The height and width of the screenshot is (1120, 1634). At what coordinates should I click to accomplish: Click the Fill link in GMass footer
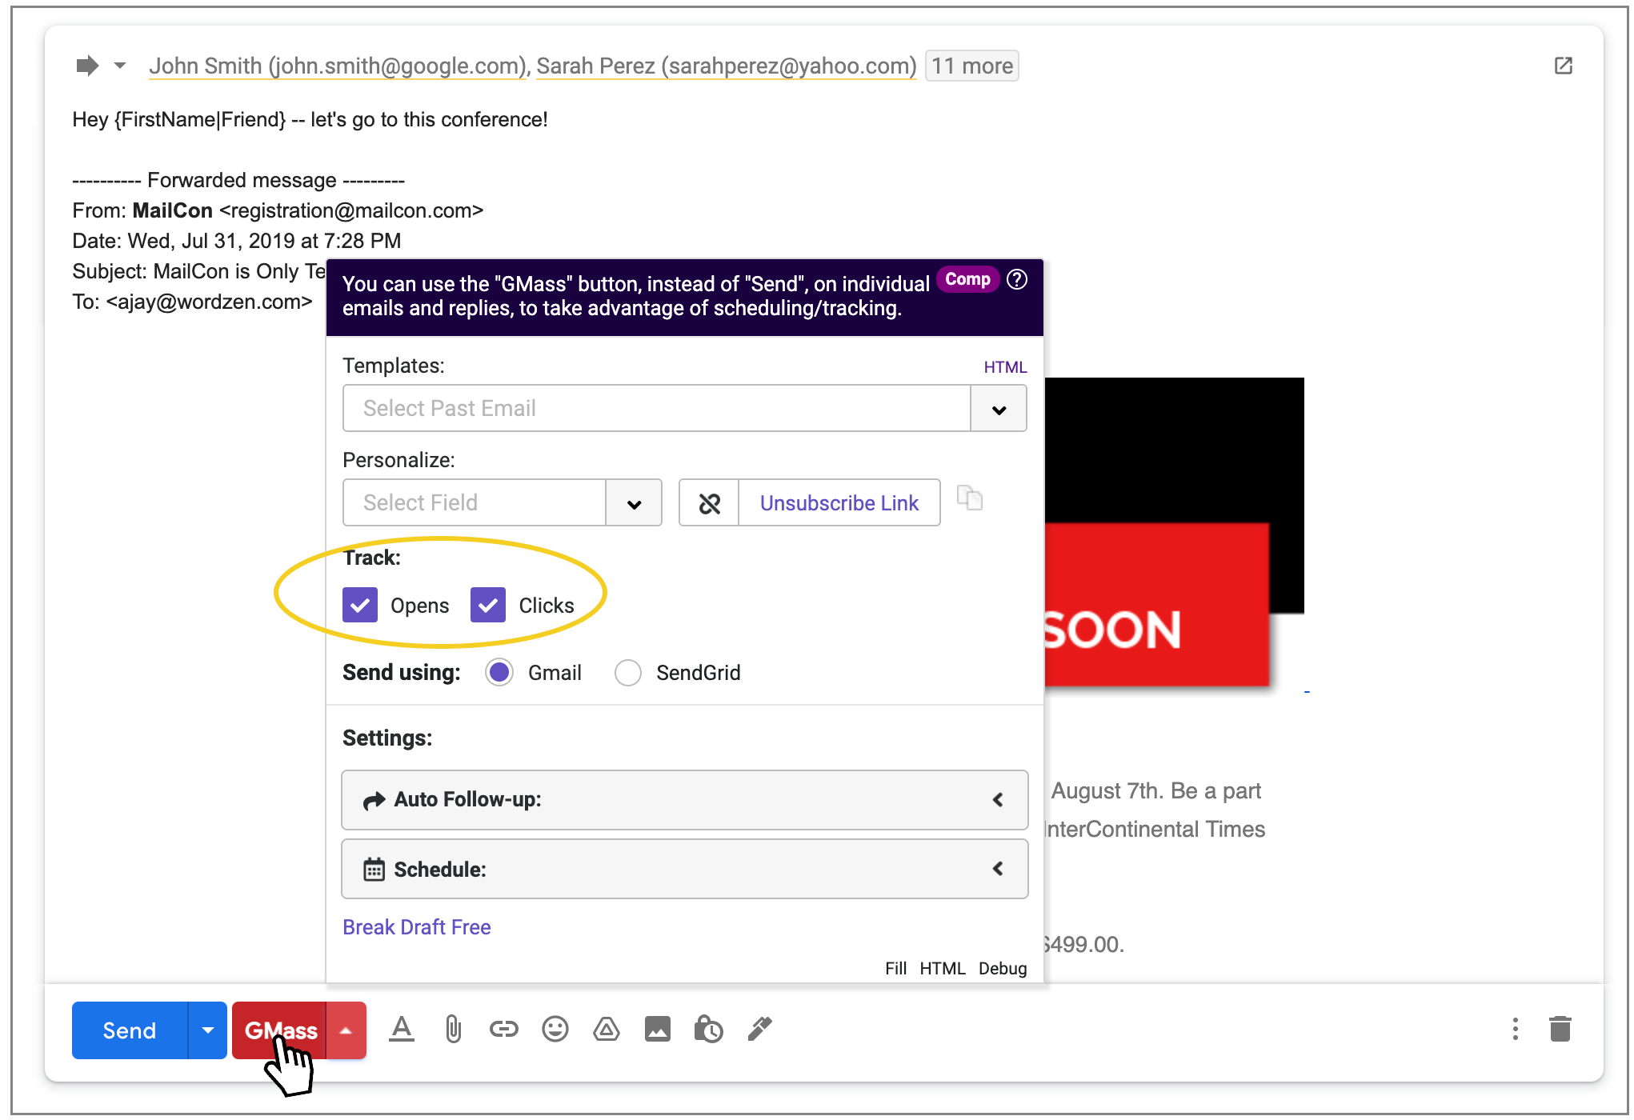(896, 969)
